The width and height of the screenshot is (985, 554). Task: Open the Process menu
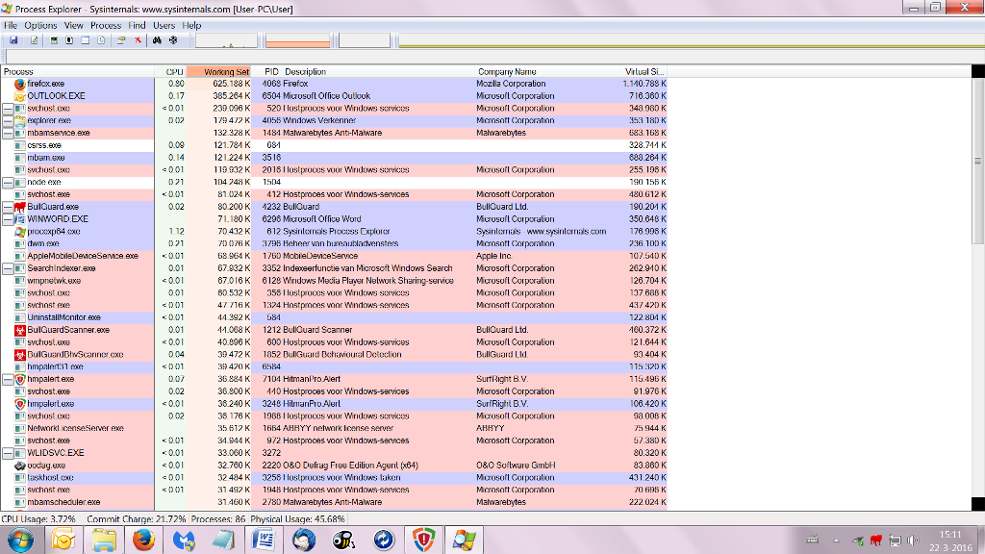click(106, 26)
